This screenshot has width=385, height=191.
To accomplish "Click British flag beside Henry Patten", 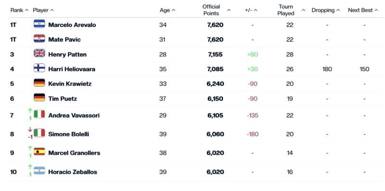I will tap(39, 53).
